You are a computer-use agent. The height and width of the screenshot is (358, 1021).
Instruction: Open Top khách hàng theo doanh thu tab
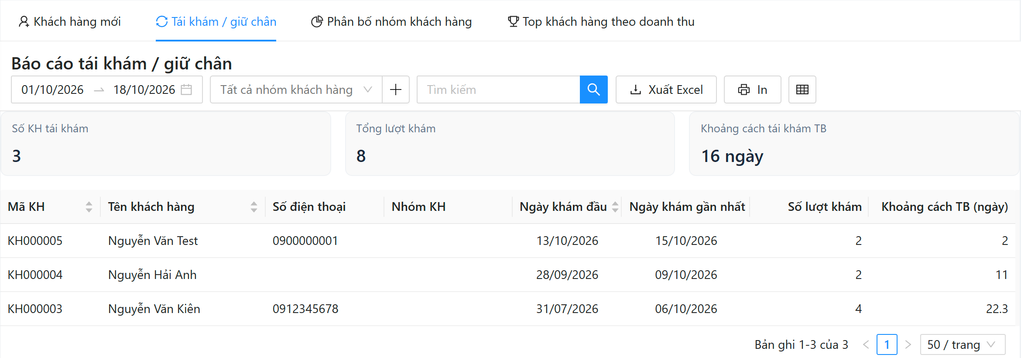tap(601, 21)
